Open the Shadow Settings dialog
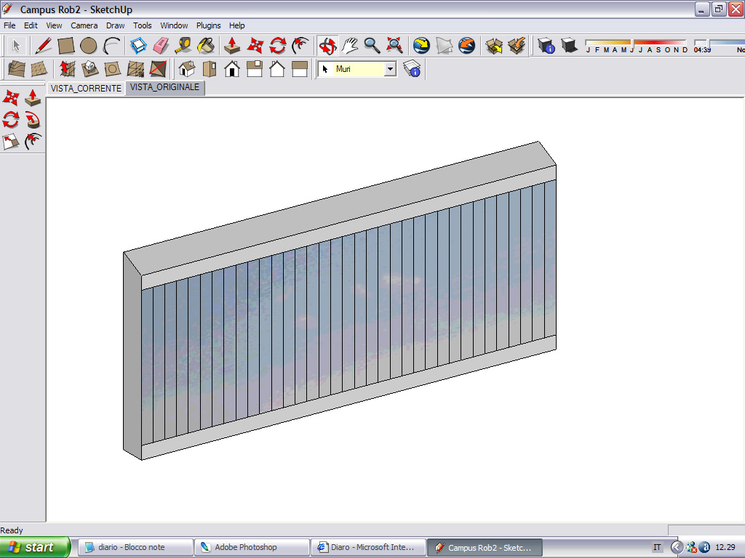This screenshot has width=745, height=558. [x=546, y=46]
